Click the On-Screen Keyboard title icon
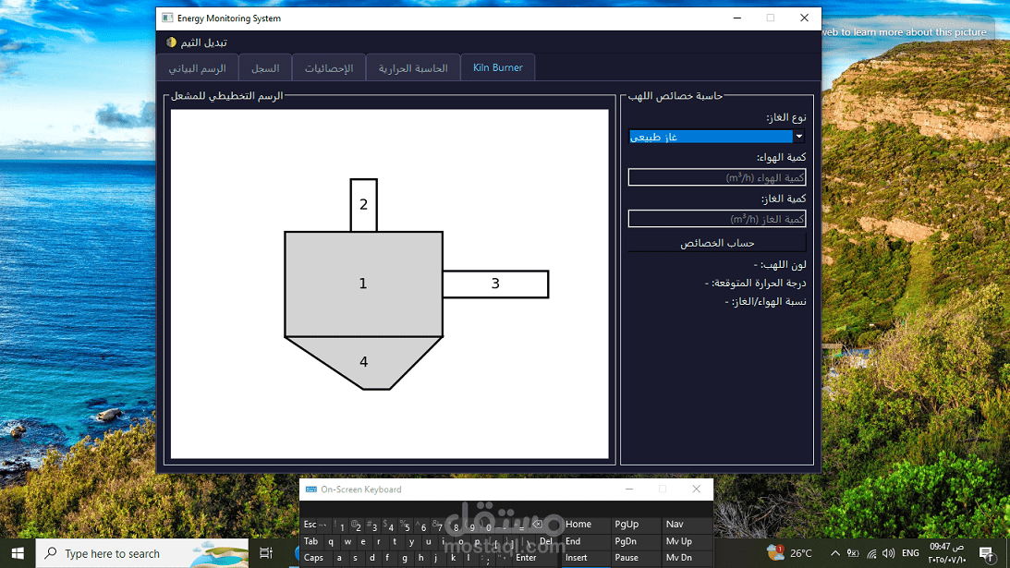 point(311,489)
